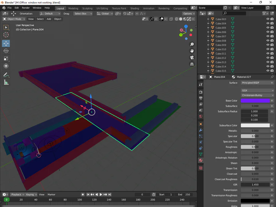This screenshot has width=276, height=207.
Task: Switch to UV Editing workspace tab
Action: tap(102, 8)
